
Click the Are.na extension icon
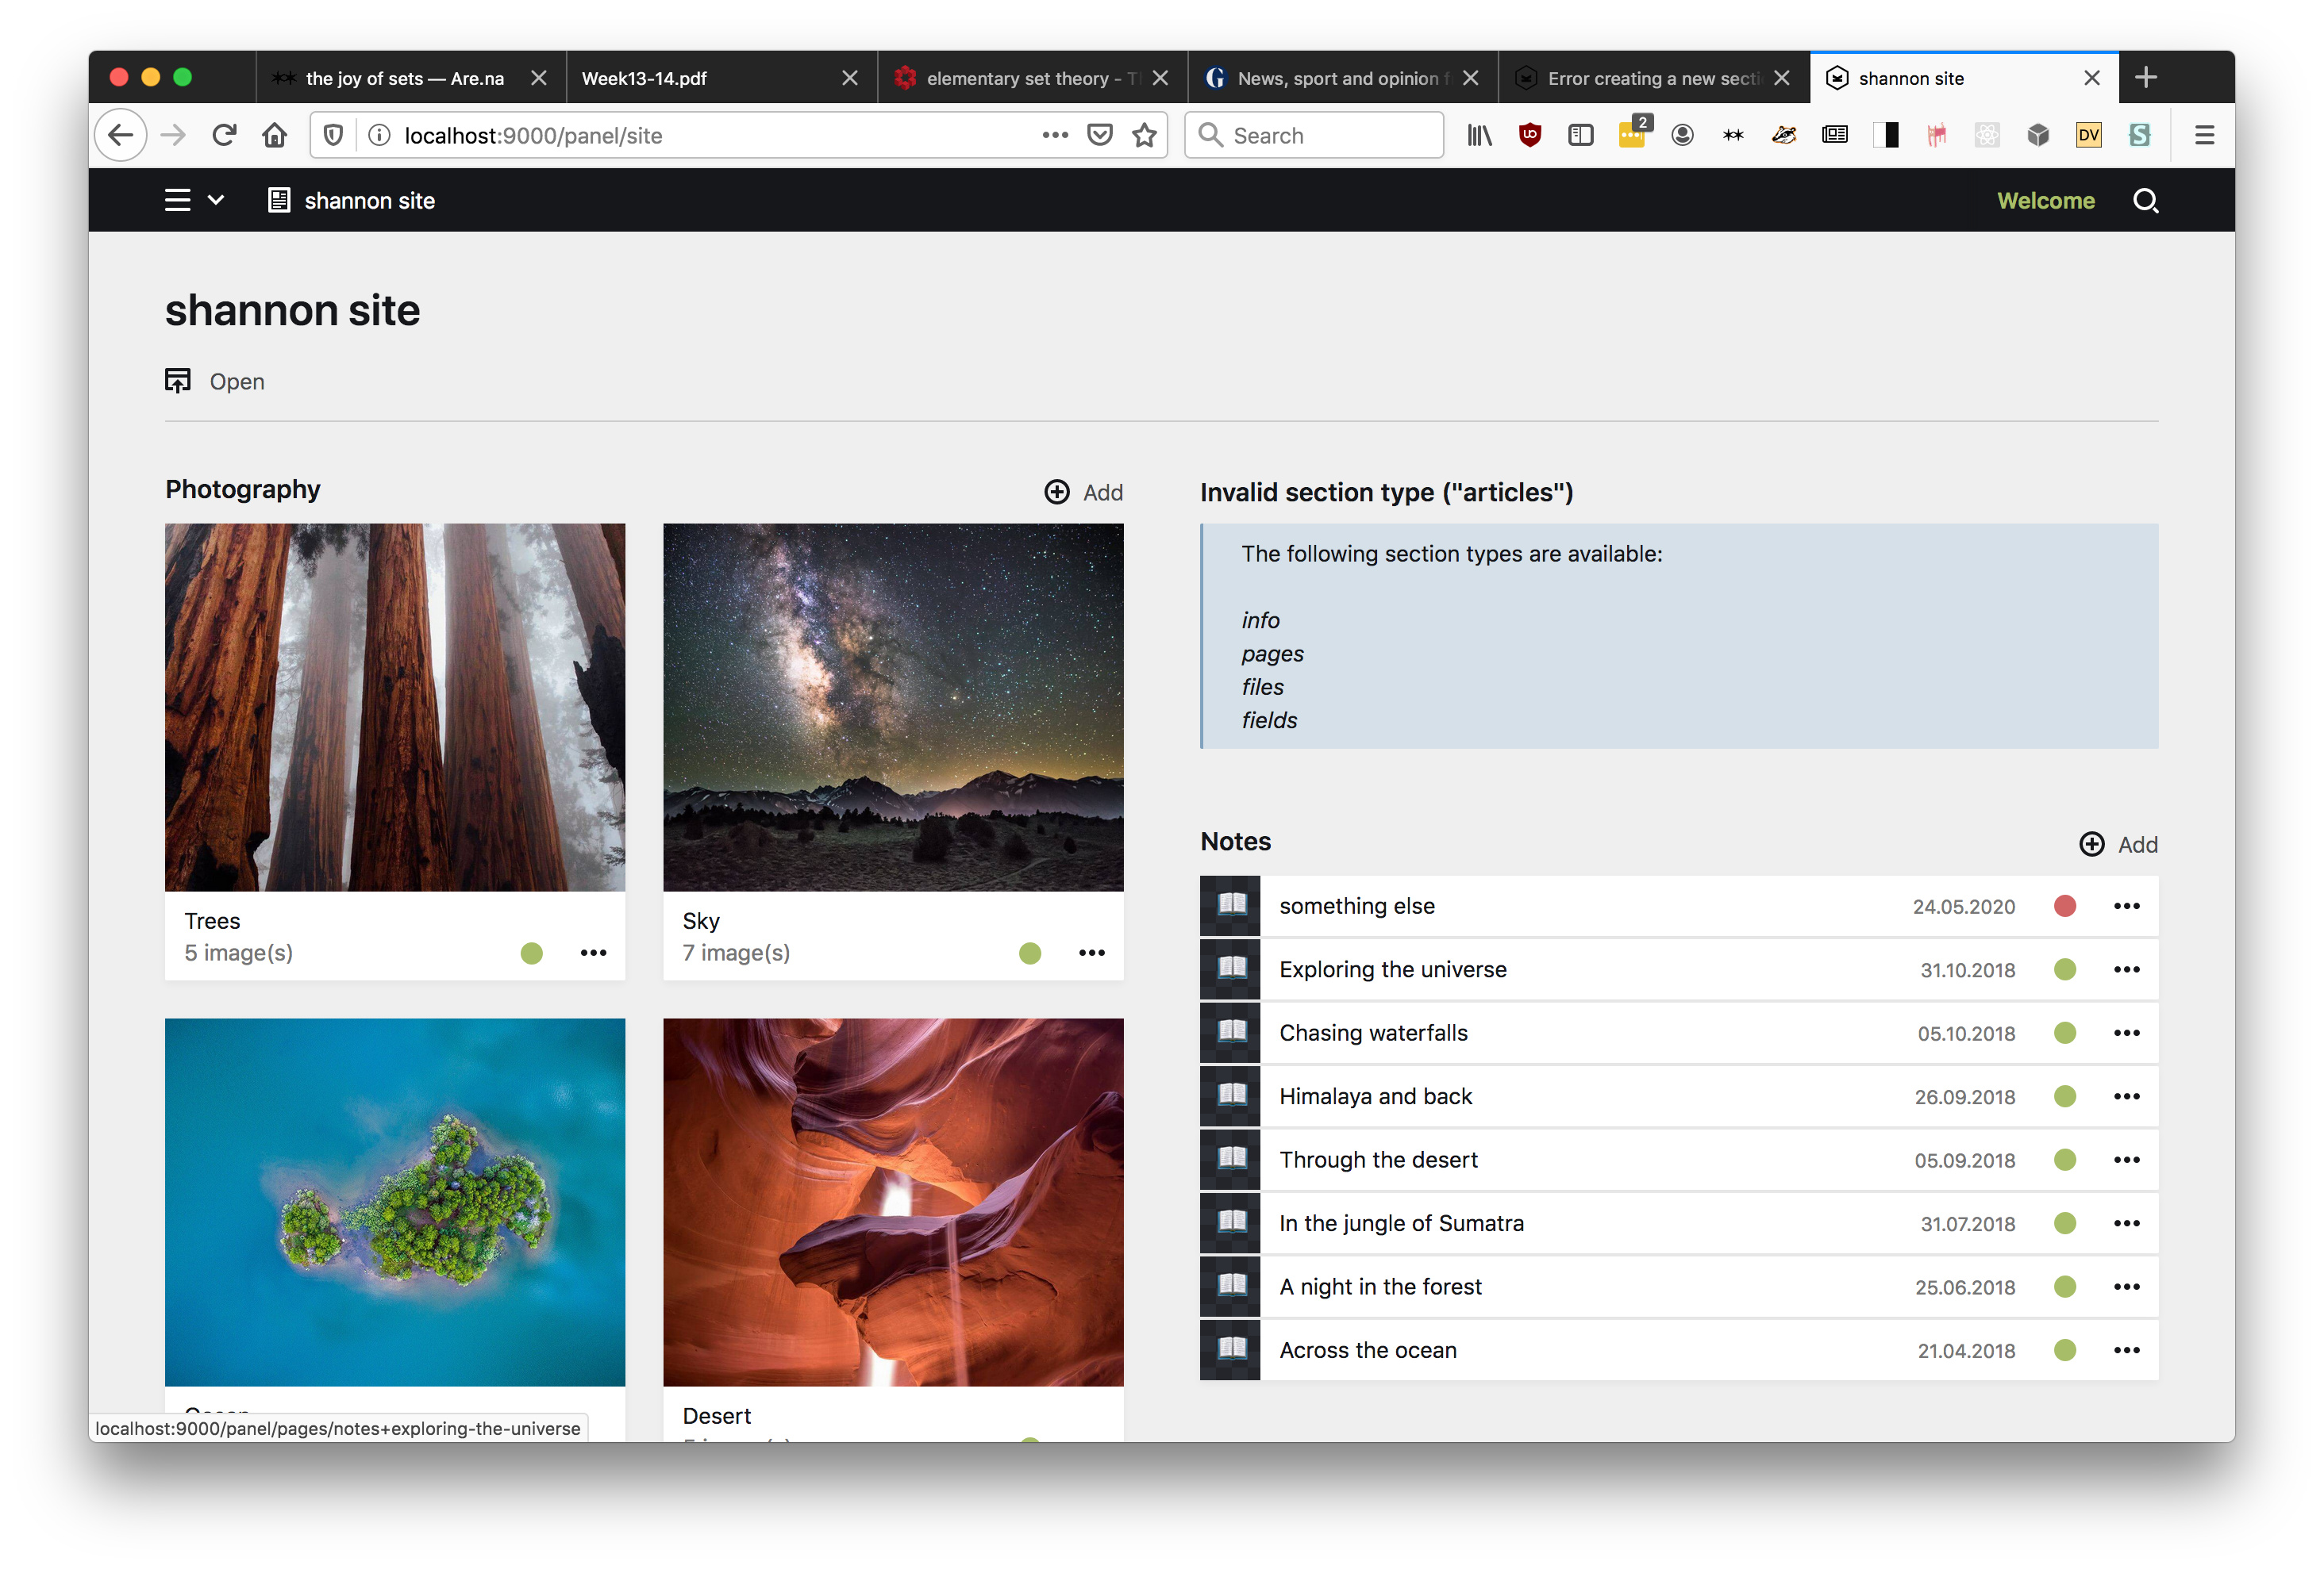click(x=1733, y=135)
